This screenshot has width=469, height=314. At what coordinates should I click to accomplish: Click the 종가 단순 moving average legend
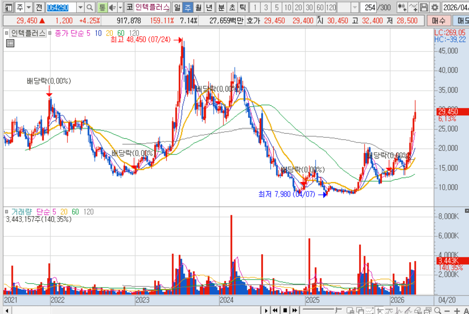69,33
